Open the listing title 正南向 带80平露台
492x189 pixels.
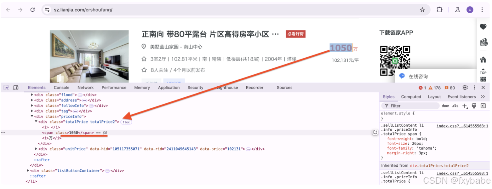(x=210, y=34)
